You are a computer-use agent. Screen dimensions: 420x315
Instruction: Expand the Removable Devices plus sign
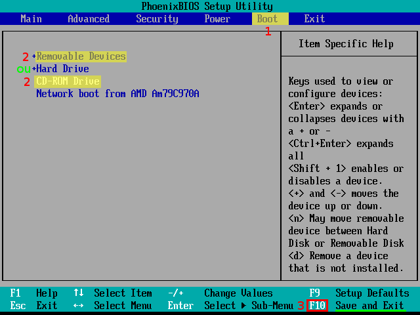[33, 56]
